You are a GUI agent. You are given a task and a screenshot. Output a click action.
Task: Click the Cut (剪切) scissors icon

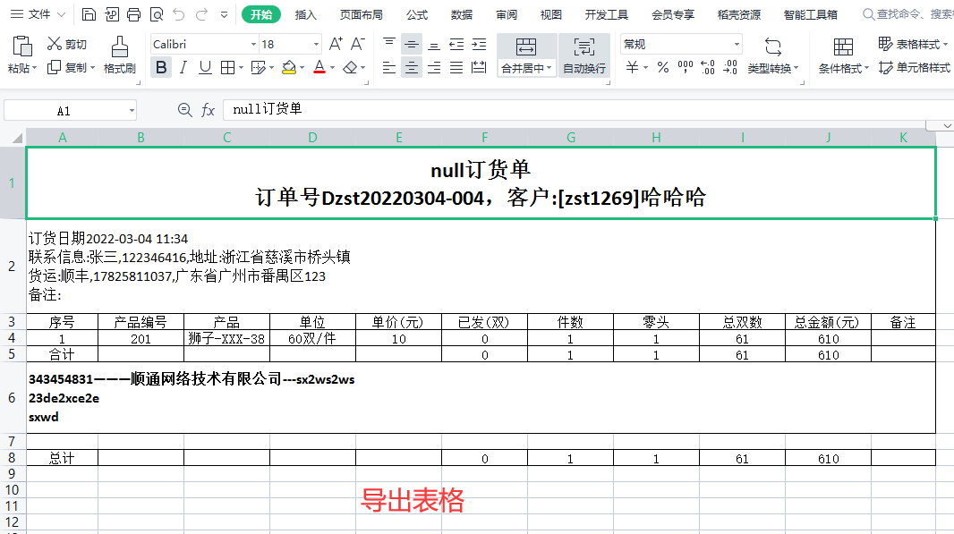pyautogui.click(x=55, y=44)
